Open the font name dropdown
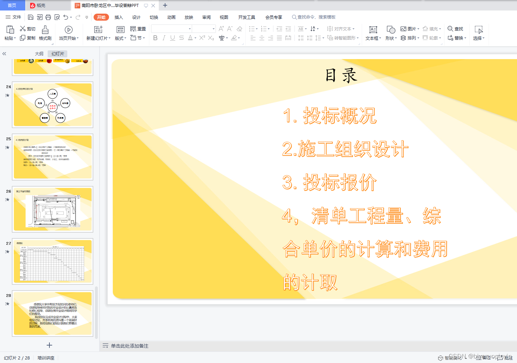The width and height of the screenshot is (517, 363). (190, 29)
